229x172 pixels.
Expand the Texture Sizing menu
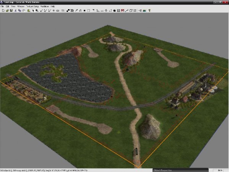(32, 6)
